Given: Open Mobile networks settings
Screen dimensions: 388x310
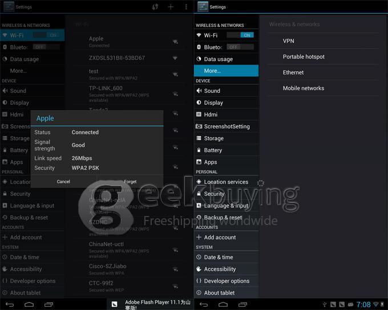Looking at the screenshot, I should [323, 88].
